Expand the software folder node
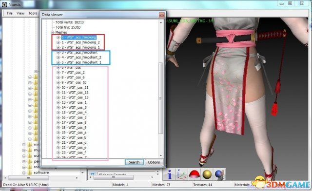The width and height of the screenshot is (312, 191). pyautogui.click(x=24, y=172)
